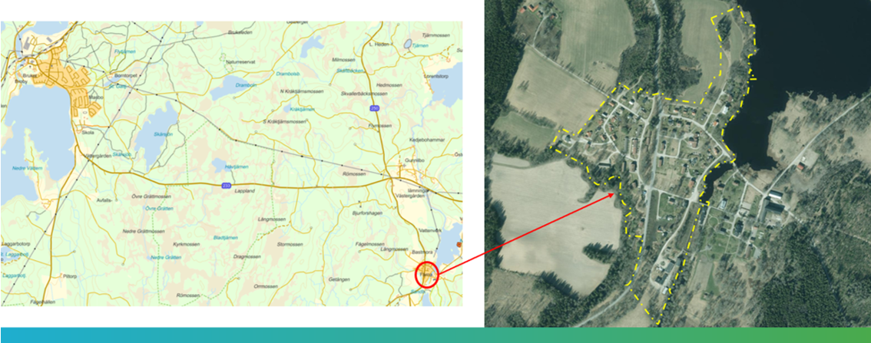The image size is (871, 343).
Task: Click the blue road 250 shield
Action: pos(374,109)
